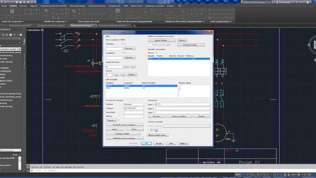
Task: Click Suivant>> under catalogue data
Action: tap(112, 120)
